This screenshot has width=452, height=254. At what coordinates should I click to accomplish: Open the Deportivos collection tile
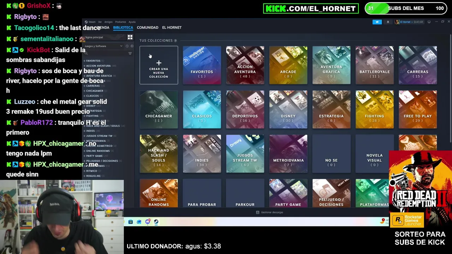(x=245, y=109)
